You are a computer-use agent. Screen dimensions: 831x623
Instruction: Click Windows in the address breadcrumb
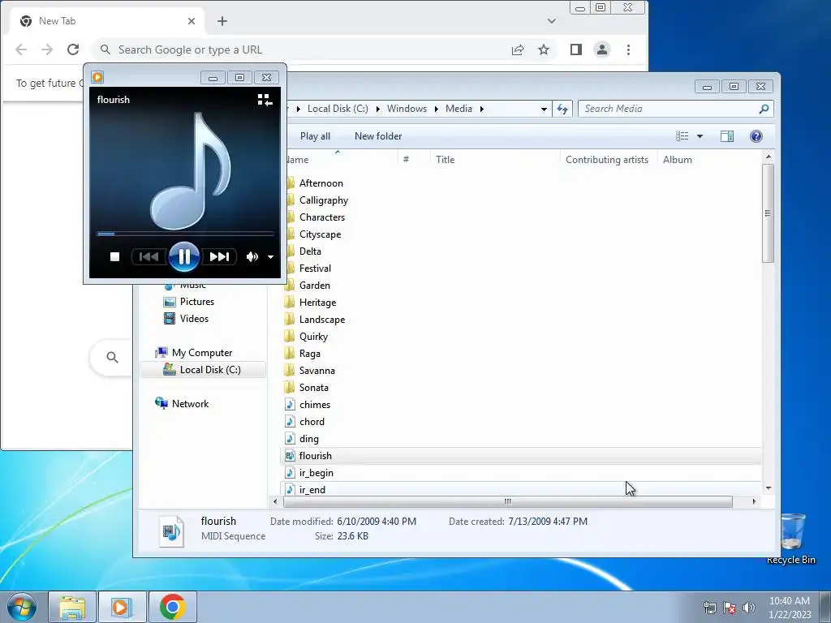(407, 109)
